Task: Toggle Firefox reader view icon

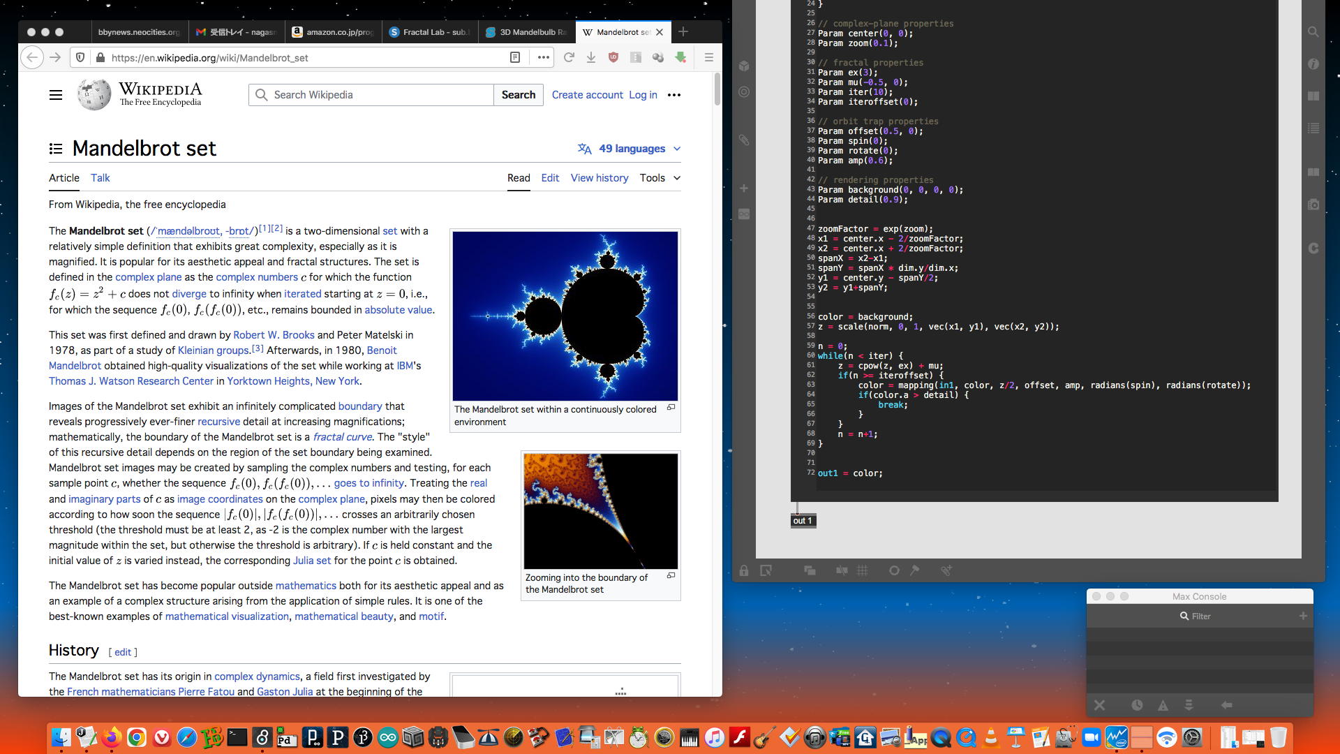Action: (515, 58)
